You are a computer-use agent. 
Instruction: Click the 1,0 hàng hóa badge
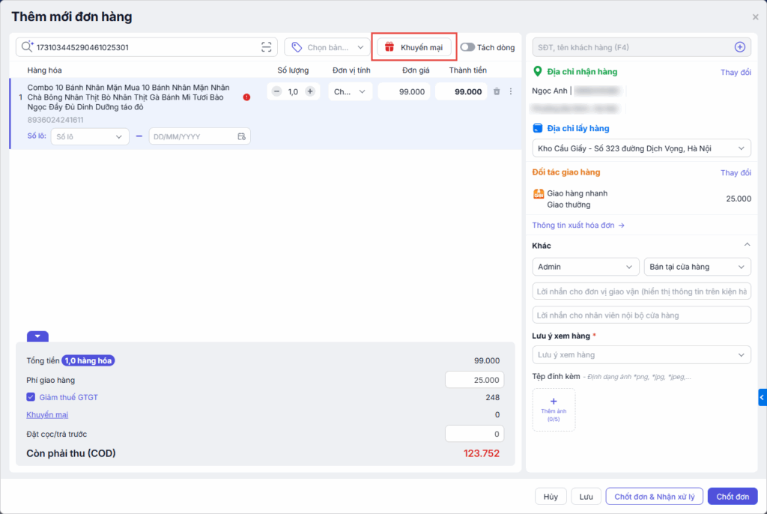(88, 361)
